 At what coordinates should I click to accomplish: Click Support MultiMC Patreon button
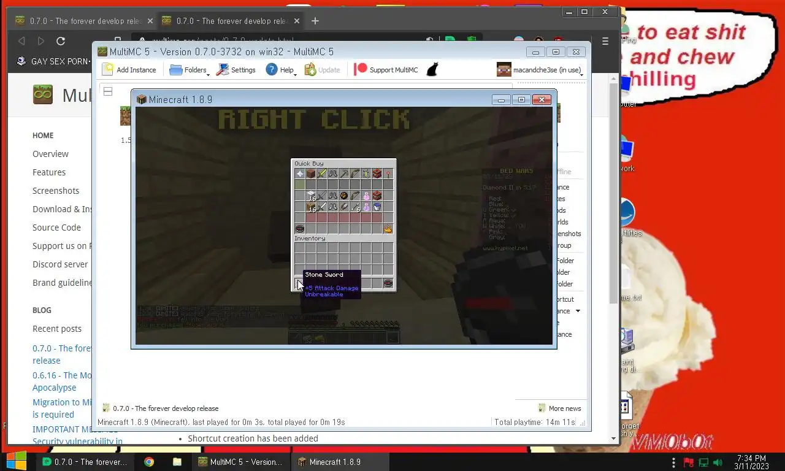pyautogui.click(x=386, y=69)
